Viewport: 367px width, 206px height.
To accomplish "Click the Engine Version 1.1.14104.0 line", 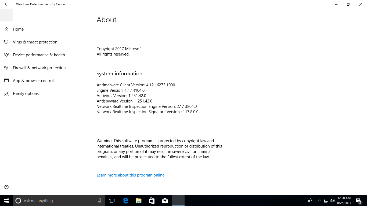I will coord(120,90).
